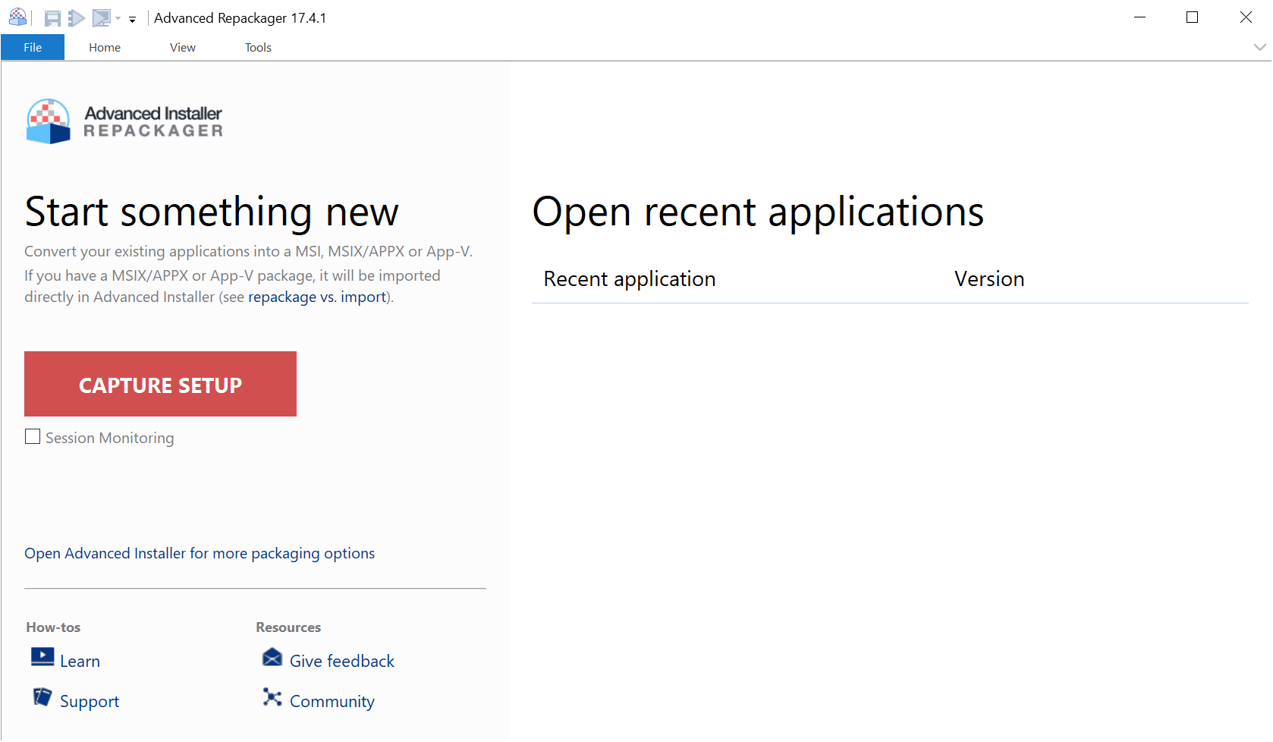Image resolution: width=1273 pixels, height=742 pixels.
Task: Open the repackage vs. import link
Action: point(317,297)
